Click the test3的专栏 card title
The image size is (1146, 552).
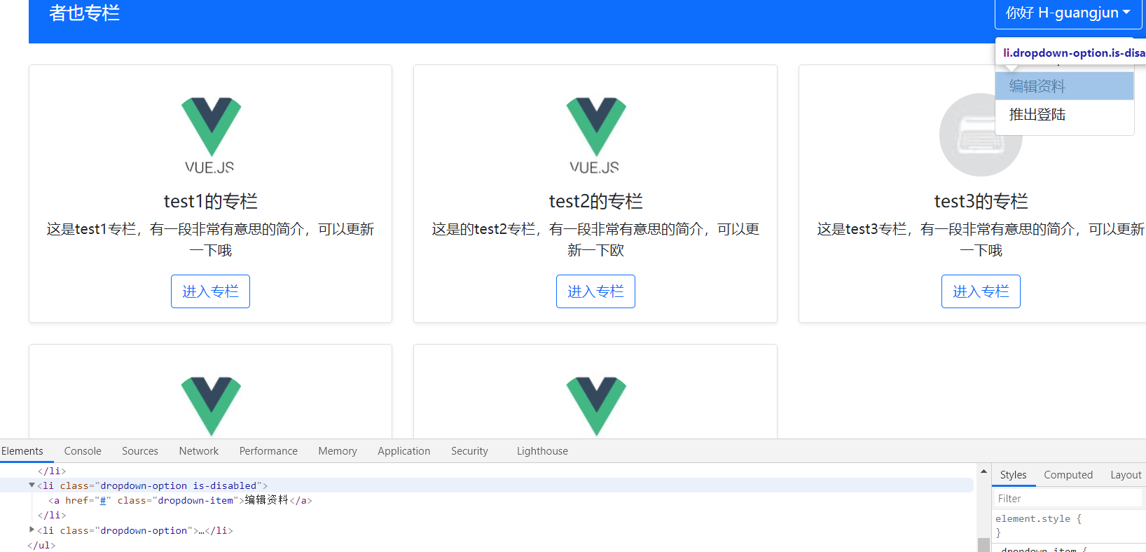(981, 201)
